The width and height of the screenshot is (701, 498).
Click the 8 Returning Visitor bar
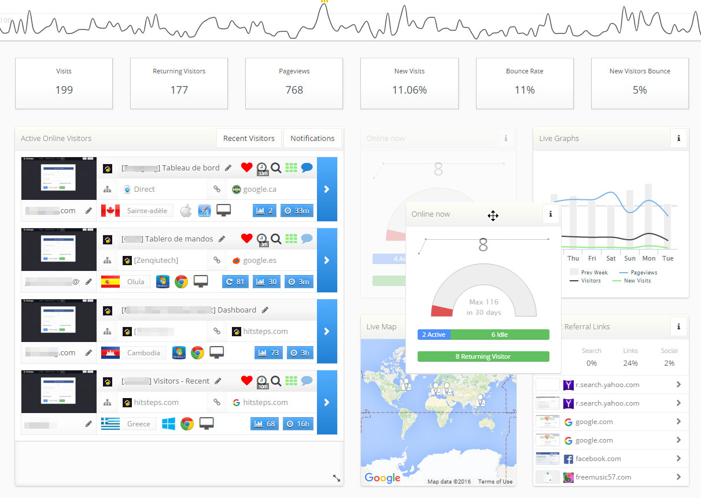pos(484,356)
